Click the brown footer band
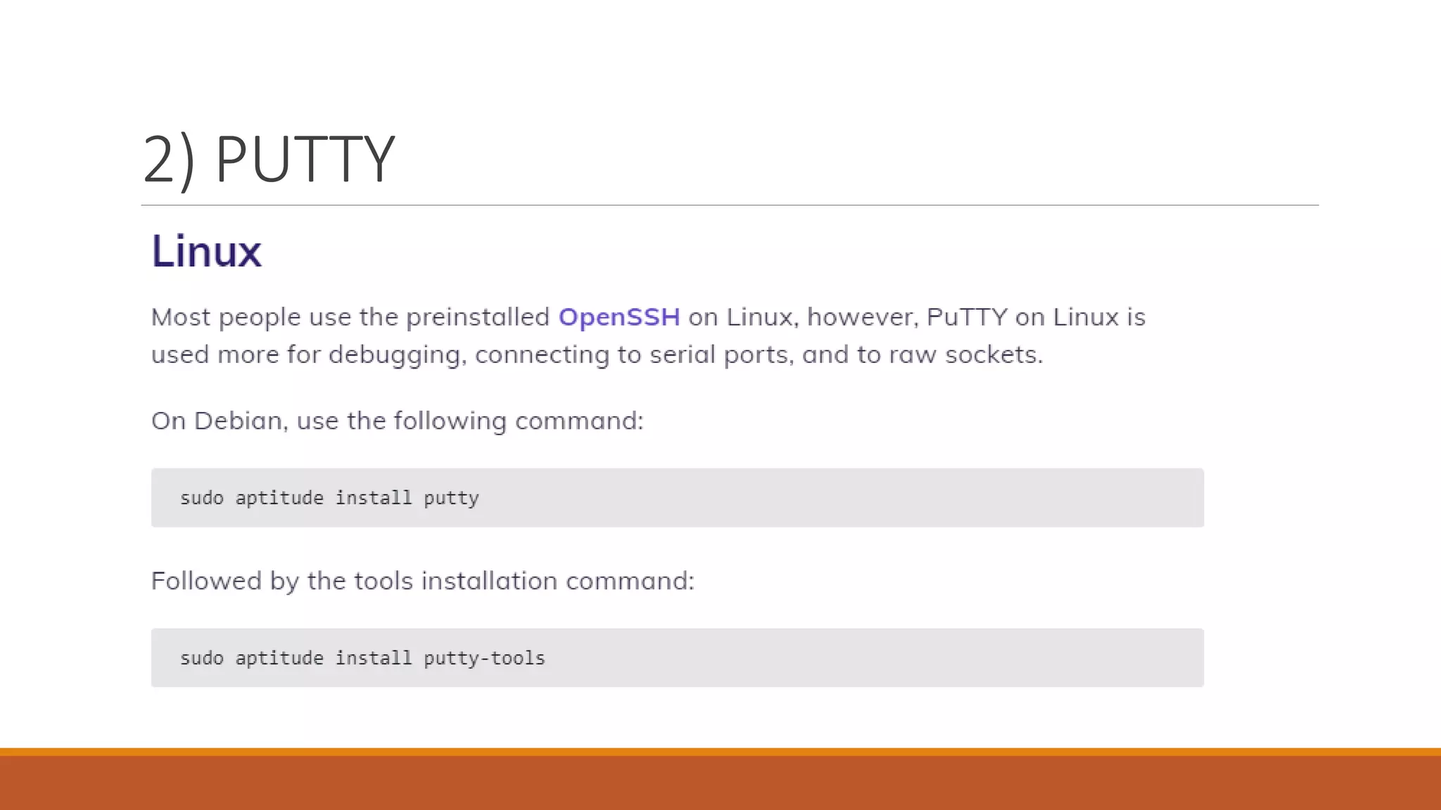 720,783
